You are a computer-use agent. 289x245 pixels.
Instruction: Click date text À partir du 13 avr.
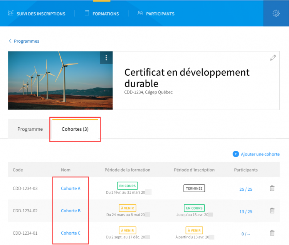coord(192,237)
